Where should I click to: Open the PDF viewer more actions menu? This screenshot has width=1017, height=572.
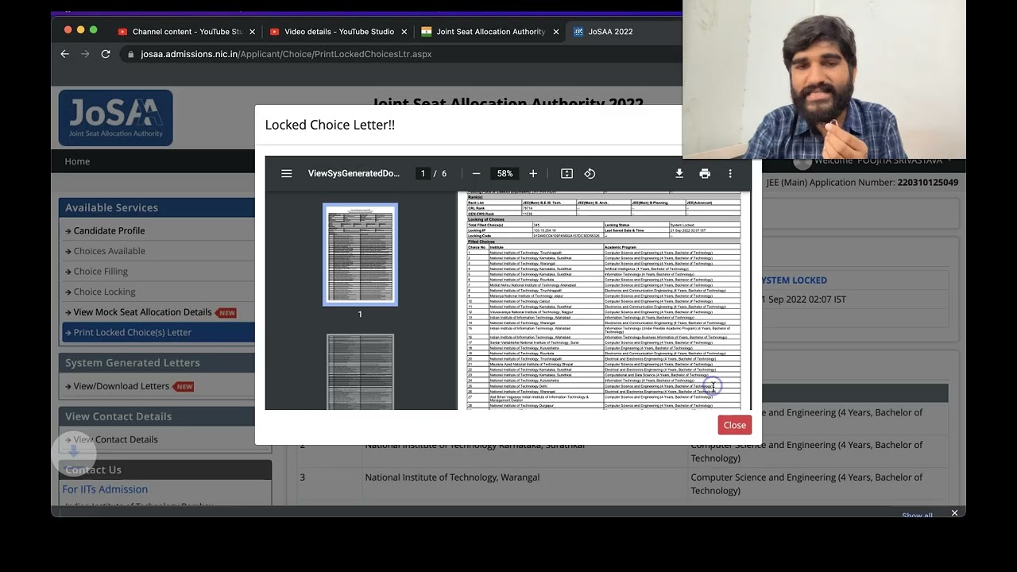point(730,173)
